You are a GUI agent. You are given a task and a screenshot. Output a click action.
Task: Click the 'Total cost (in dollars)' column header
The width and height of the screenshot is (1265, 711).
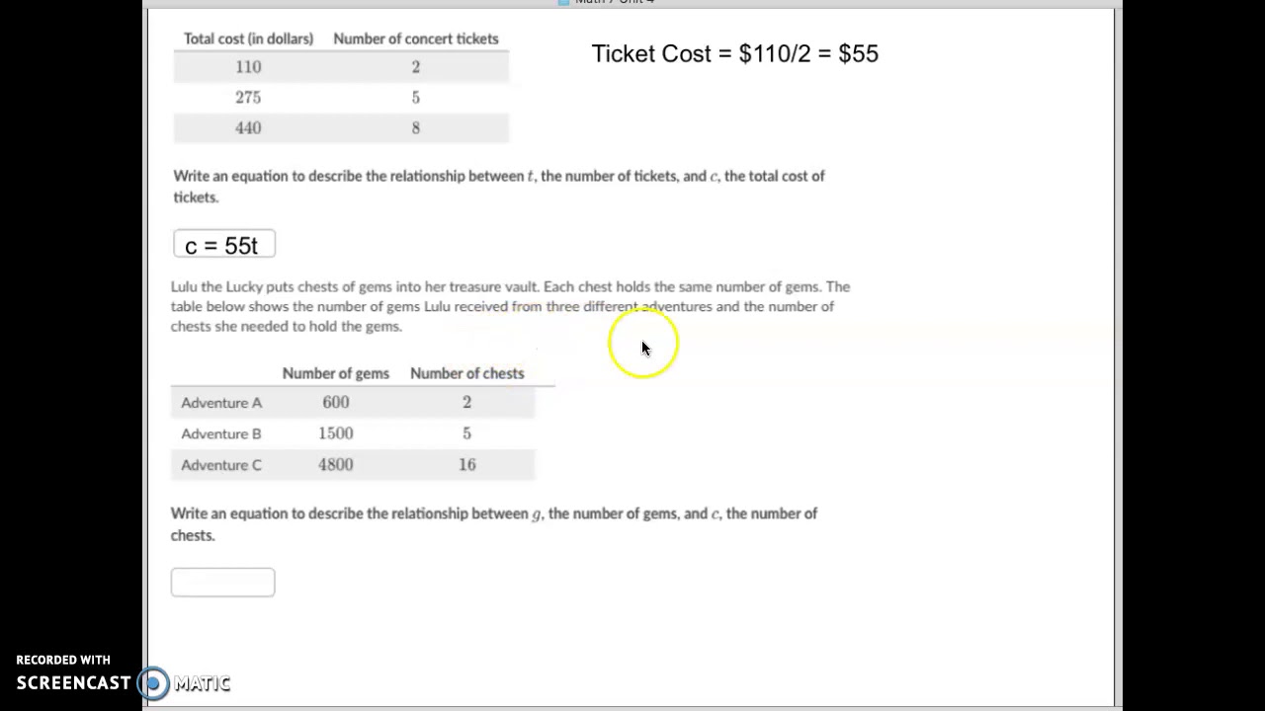click(x=248, y=39)
